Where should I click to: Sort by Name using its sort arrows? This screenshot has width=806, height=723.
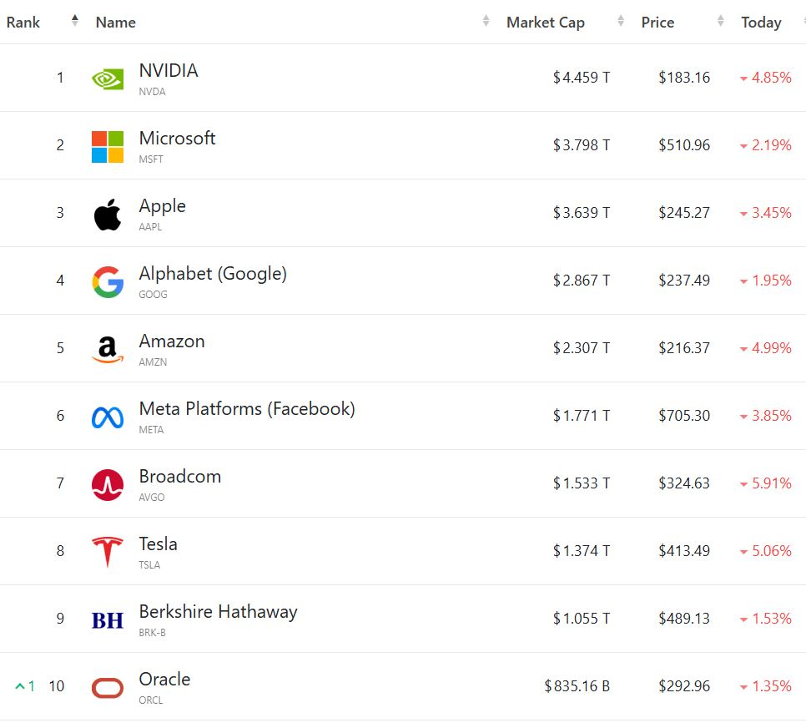(x=486, y=22)
